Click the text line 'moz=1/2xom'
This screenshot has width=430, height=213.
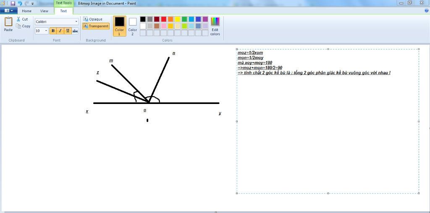pyautogui.click(x=250, y=52)
